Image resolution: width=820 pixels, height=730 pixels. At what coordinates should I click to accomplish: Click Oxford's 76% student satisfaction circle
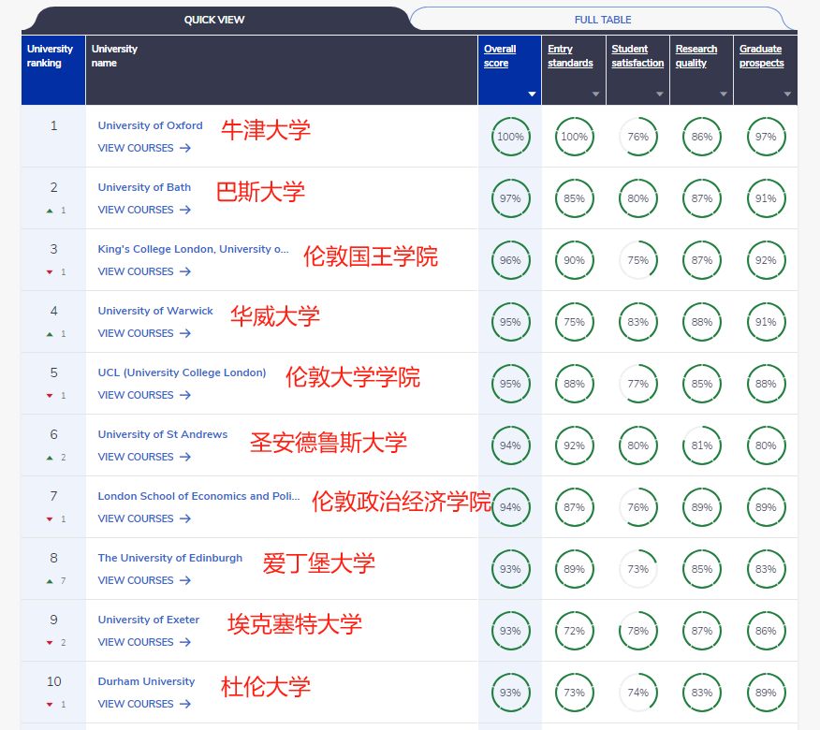coord(638,137)
